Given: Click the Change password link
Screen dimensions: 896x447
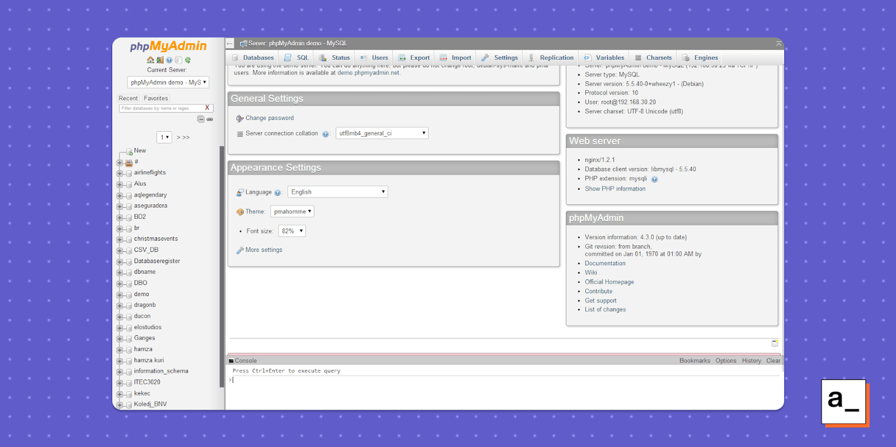Looking at the screenshot, I should [x=269, y=118].
